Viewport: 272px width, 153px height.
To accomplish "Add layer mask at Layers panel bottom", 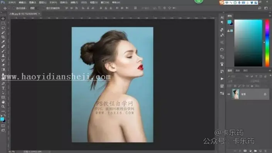I will pyautogui.click(x=245, y=151).
